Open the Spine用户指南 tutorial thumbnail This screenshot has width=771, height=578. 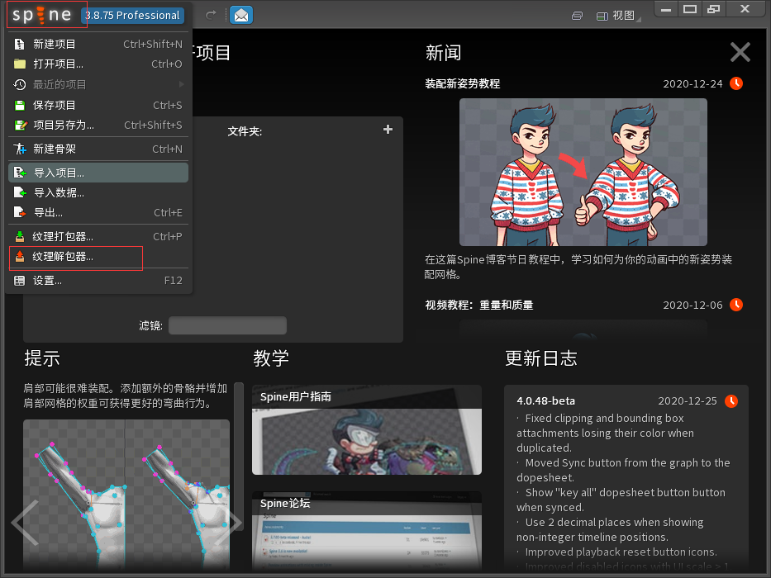coord(367,430)
